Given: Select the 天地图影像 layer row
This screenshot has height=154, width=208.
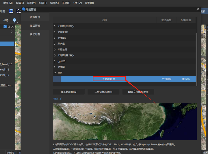Looking at the screenshot, I should [x=124, y=79].
